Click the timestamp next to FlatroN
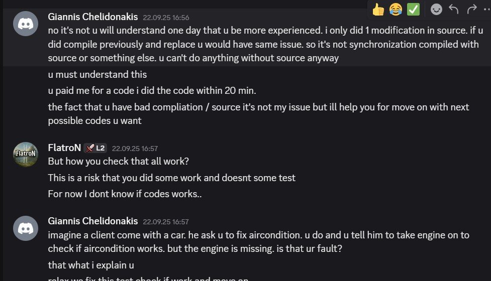491x281 pixels. 135,149
